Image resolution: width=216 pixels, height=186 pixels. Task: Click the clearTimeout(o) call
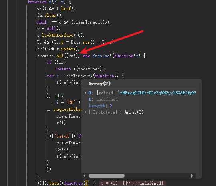click(91, 22)
